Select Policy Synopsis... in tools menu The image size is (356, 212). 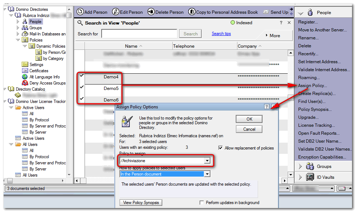tap(315, 109)
